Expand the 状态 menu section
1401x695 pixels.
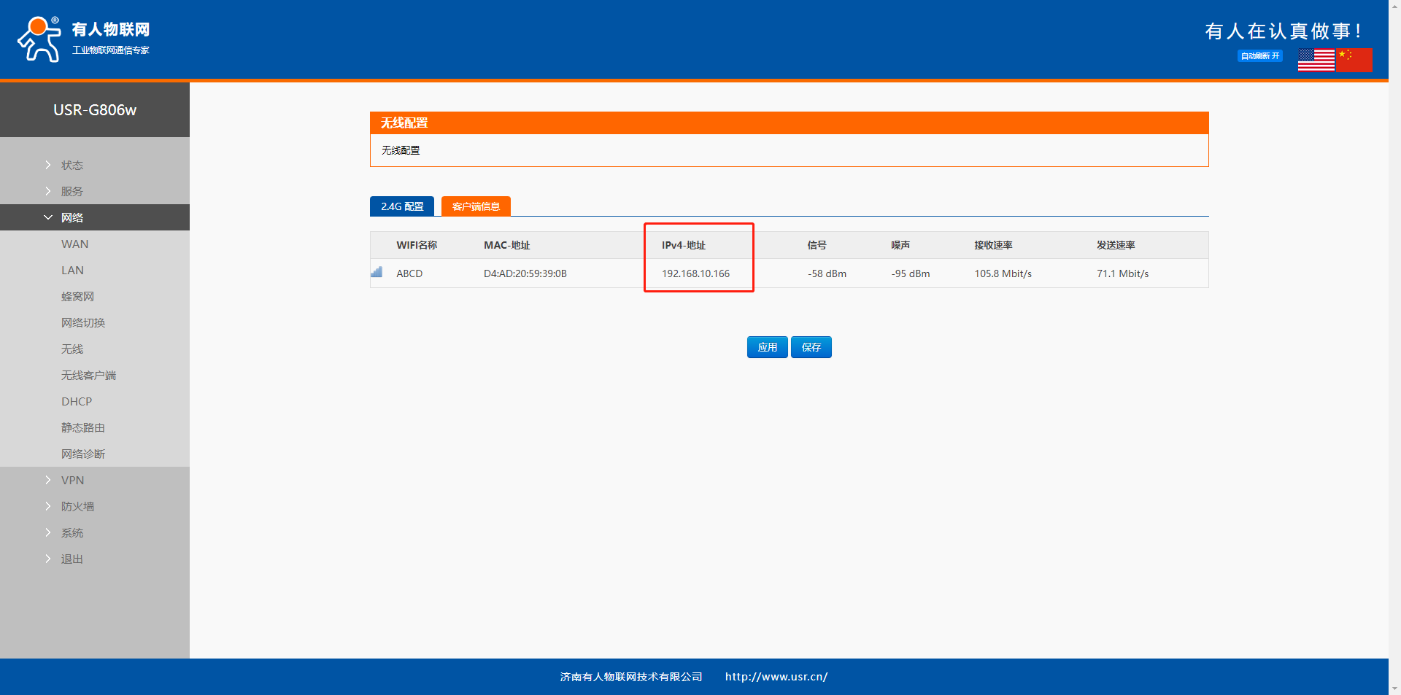tap(72, 166)
